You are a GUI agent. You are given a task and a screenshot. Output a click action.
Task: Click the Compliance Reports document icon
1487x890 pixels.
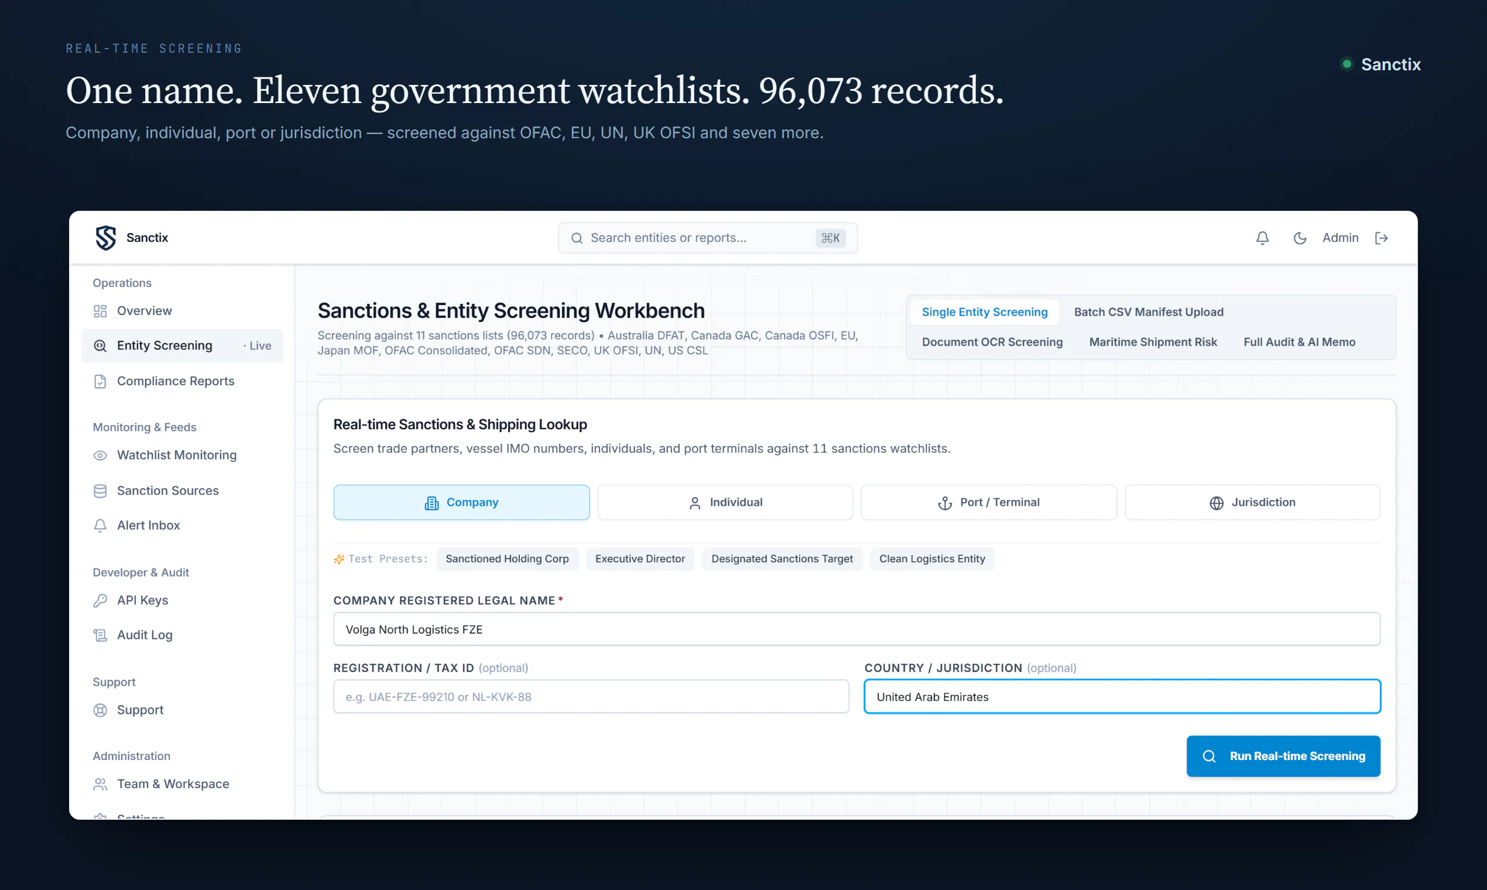(x=100, y=381)
